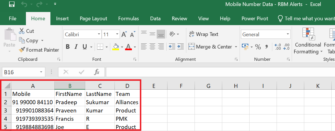Click the Save icon in the title bar
The image size is (335, 131).
click(x=12, y=4)
